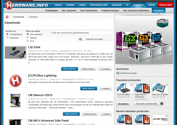Tick the Intel Core i5 2500K compare checkbox
The height and width of the screenshot is (125, 177).
coord(167,85)
